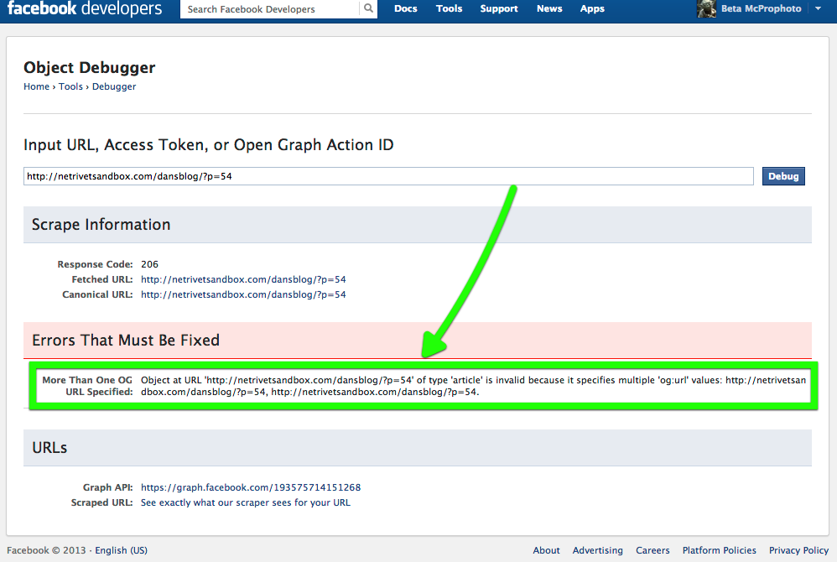Open 'See exactly what our scraper sees' link
This screenshot has width=837, height=562.
246,502
